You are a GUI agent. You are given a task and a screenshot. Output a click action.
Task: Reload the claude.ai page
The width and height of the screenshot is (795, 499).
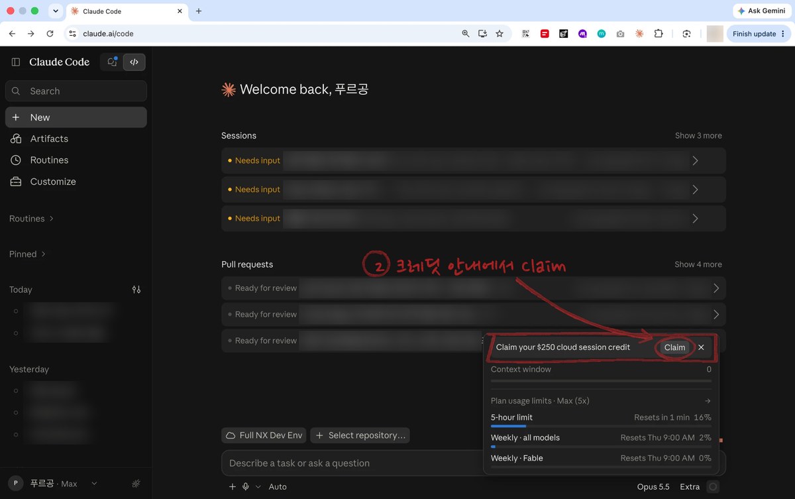pos(50,34)
